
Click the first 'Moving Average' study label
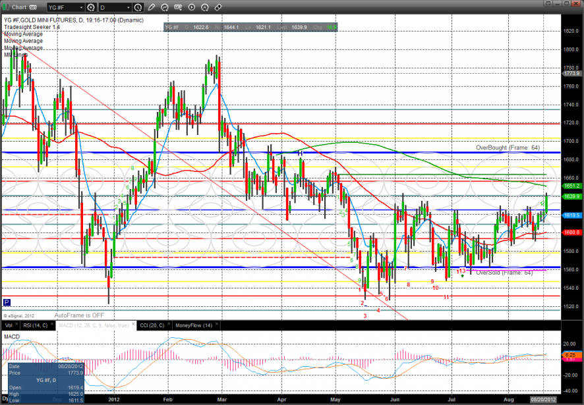click(x=24, y=34)
